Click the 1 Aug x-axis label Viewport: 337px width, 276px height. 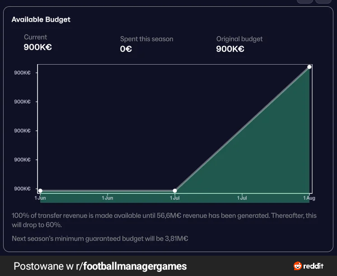[x=309, y=198]
